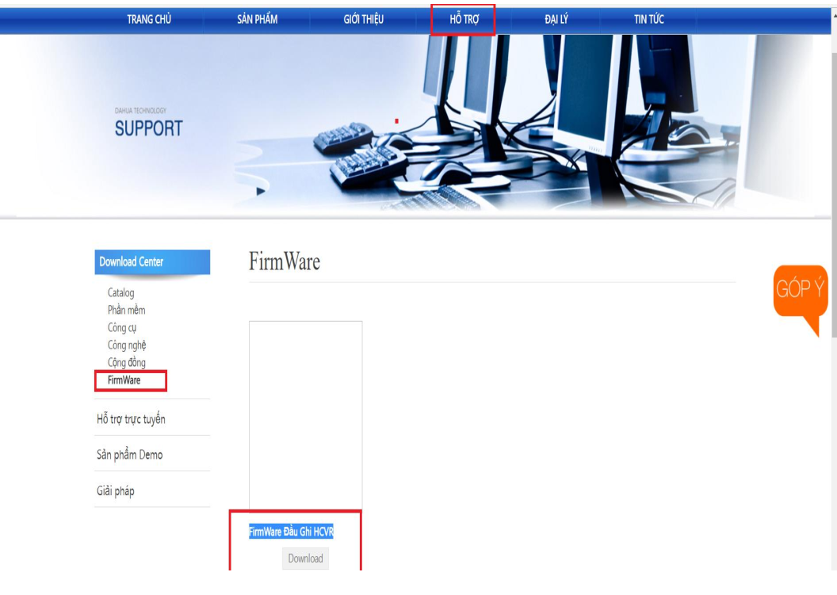Screen dimensions: 837x595
Task: Open the Phần mềm sidebar link
Action: click(x=126, y=310)
